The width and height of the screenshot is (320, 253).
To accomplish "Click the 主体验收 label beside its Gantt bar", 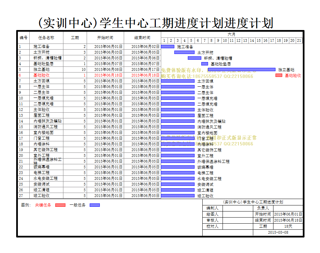I will pos(205,110).
